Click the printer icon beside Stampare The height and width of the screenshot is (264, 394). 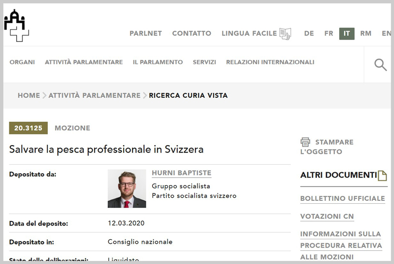pos(305,142)
